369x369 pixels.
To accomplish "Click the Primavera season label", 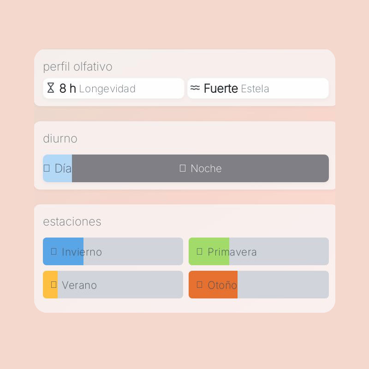I will click(x=232, y=252).
